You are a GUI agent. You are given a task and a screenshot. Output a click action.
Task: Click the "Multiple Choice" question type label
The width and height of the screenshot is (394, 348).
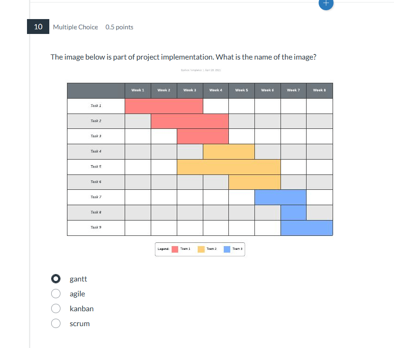(x=75, y=27)
